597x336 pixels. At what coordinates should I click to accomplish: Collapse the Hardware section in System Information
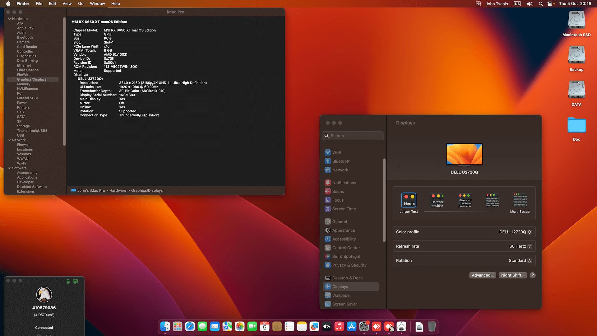[9, 18]
